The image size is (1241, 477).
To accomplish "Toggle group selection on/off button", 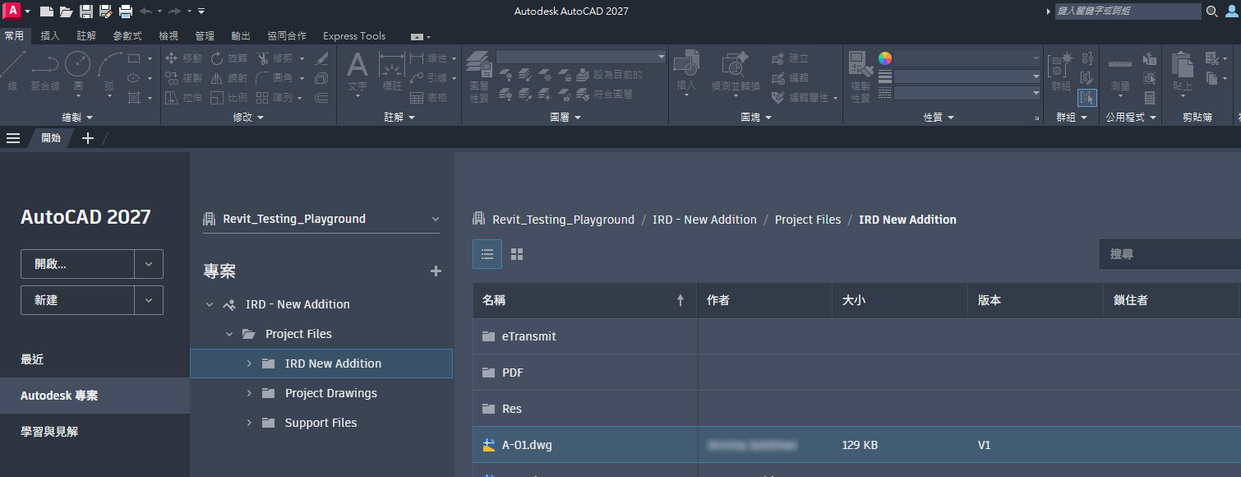I will [1087, 98].
